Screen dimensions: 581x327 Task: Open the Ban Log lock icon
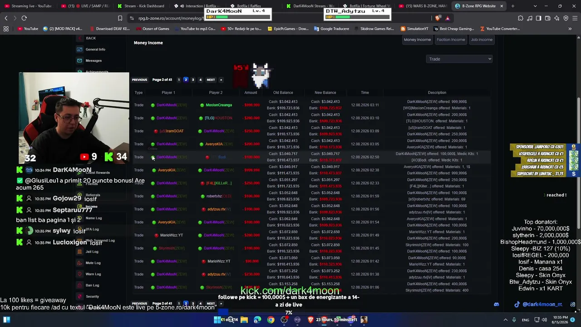[x=80, y=285]
